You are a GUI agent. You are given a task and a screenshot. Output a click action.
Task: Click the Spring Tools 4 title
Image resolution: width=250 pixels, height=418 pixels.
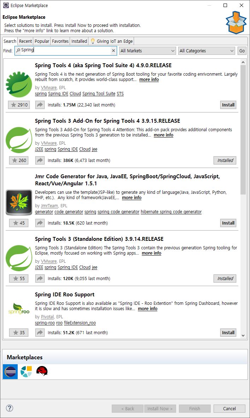(x=103, y=65)
